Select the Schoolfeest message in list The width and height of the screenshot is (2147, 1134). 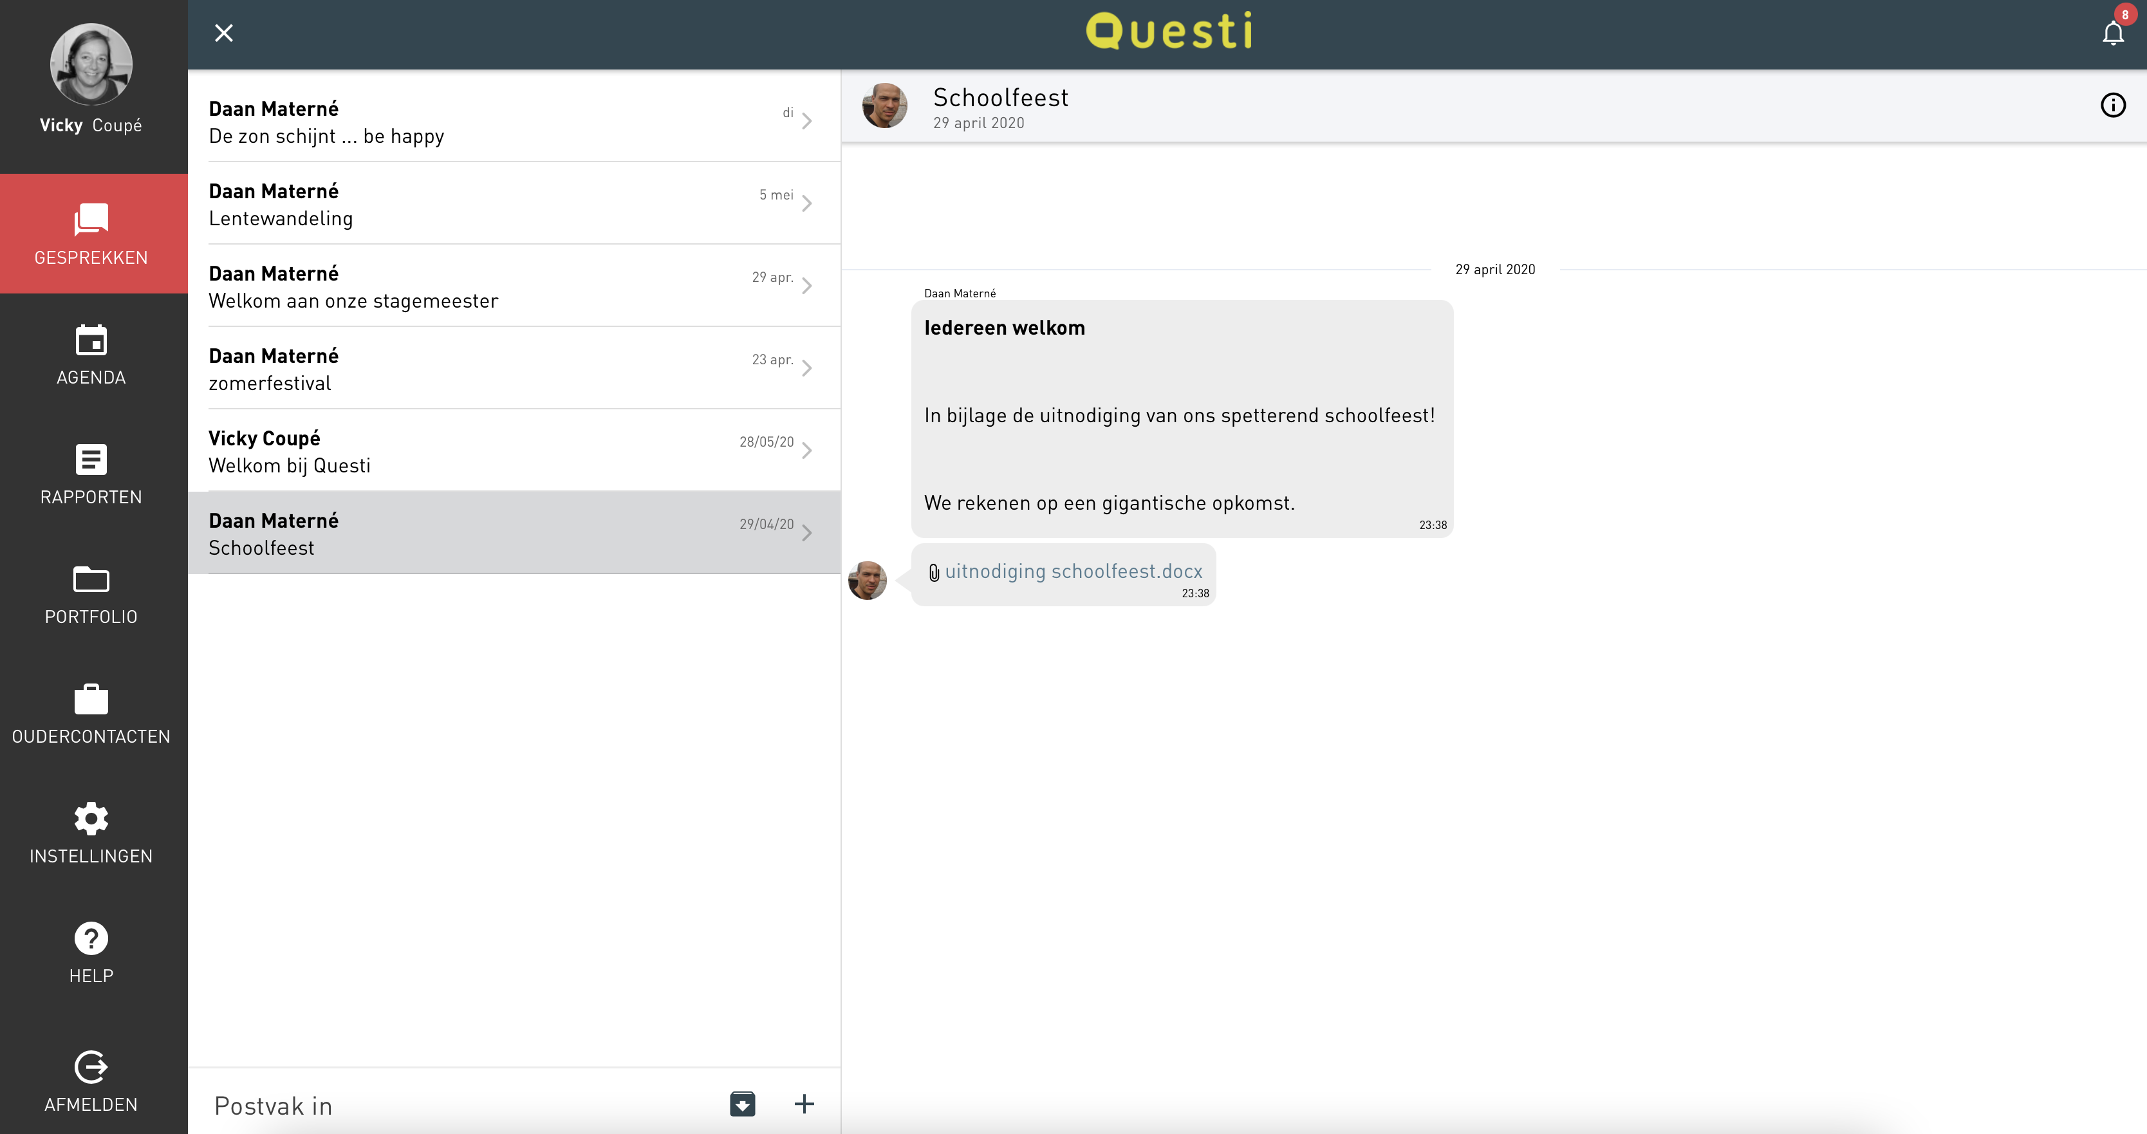click(514, 532)
